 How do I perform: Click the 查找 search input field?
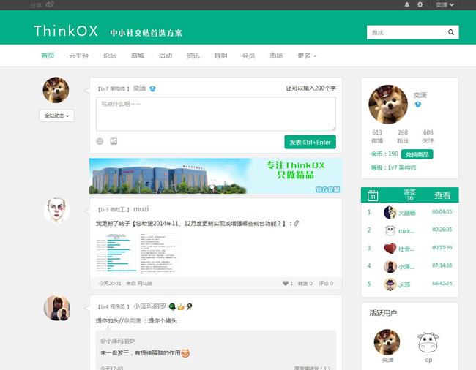click(x=406, y=32)
